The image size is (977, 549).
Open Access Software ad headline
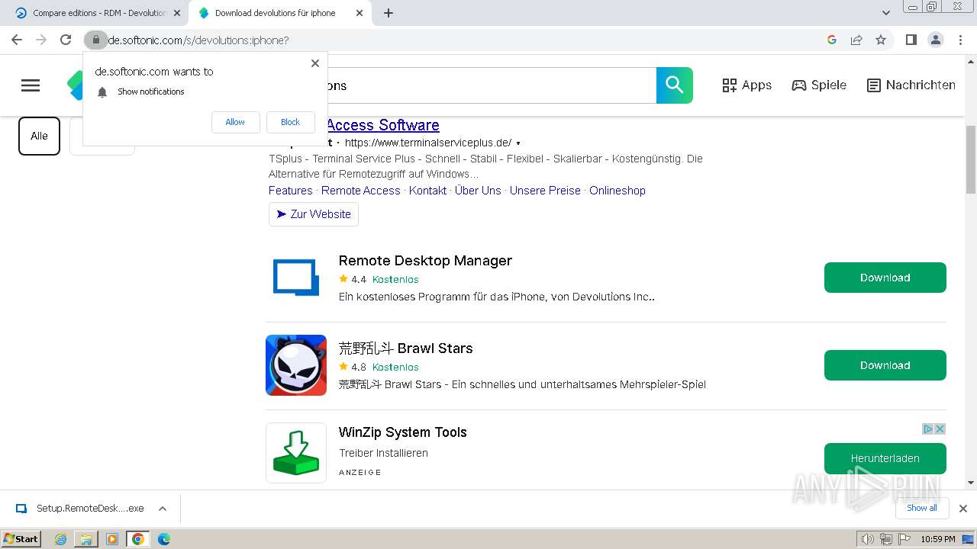tap(382, 125)
